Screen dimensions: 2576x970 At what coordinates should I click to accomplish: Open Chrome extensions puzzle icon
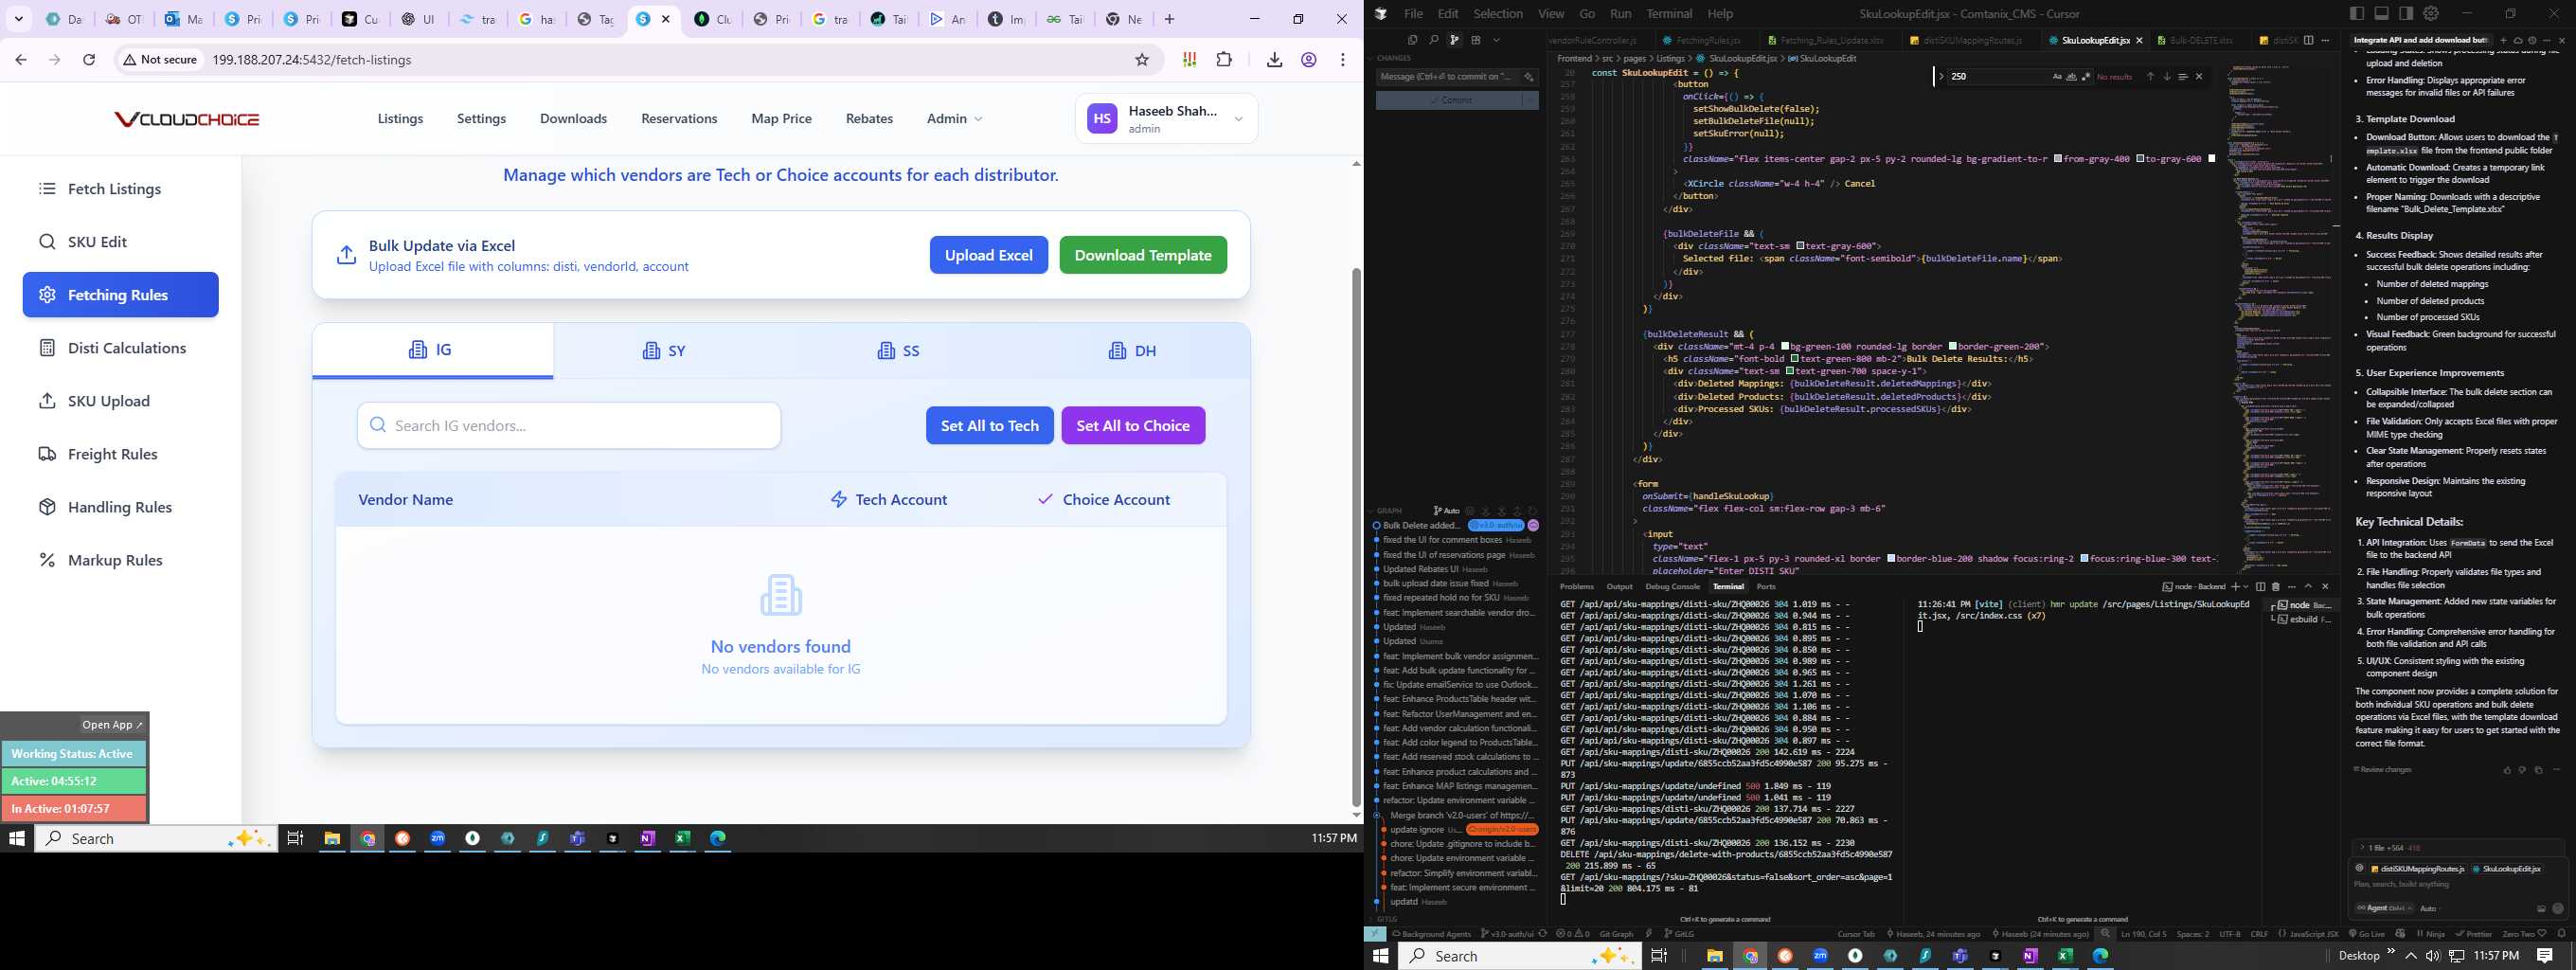coord(1224,60)
